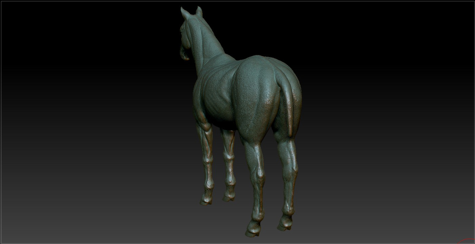Click the horse's muzzle on the head

click(x=184, y=54)
